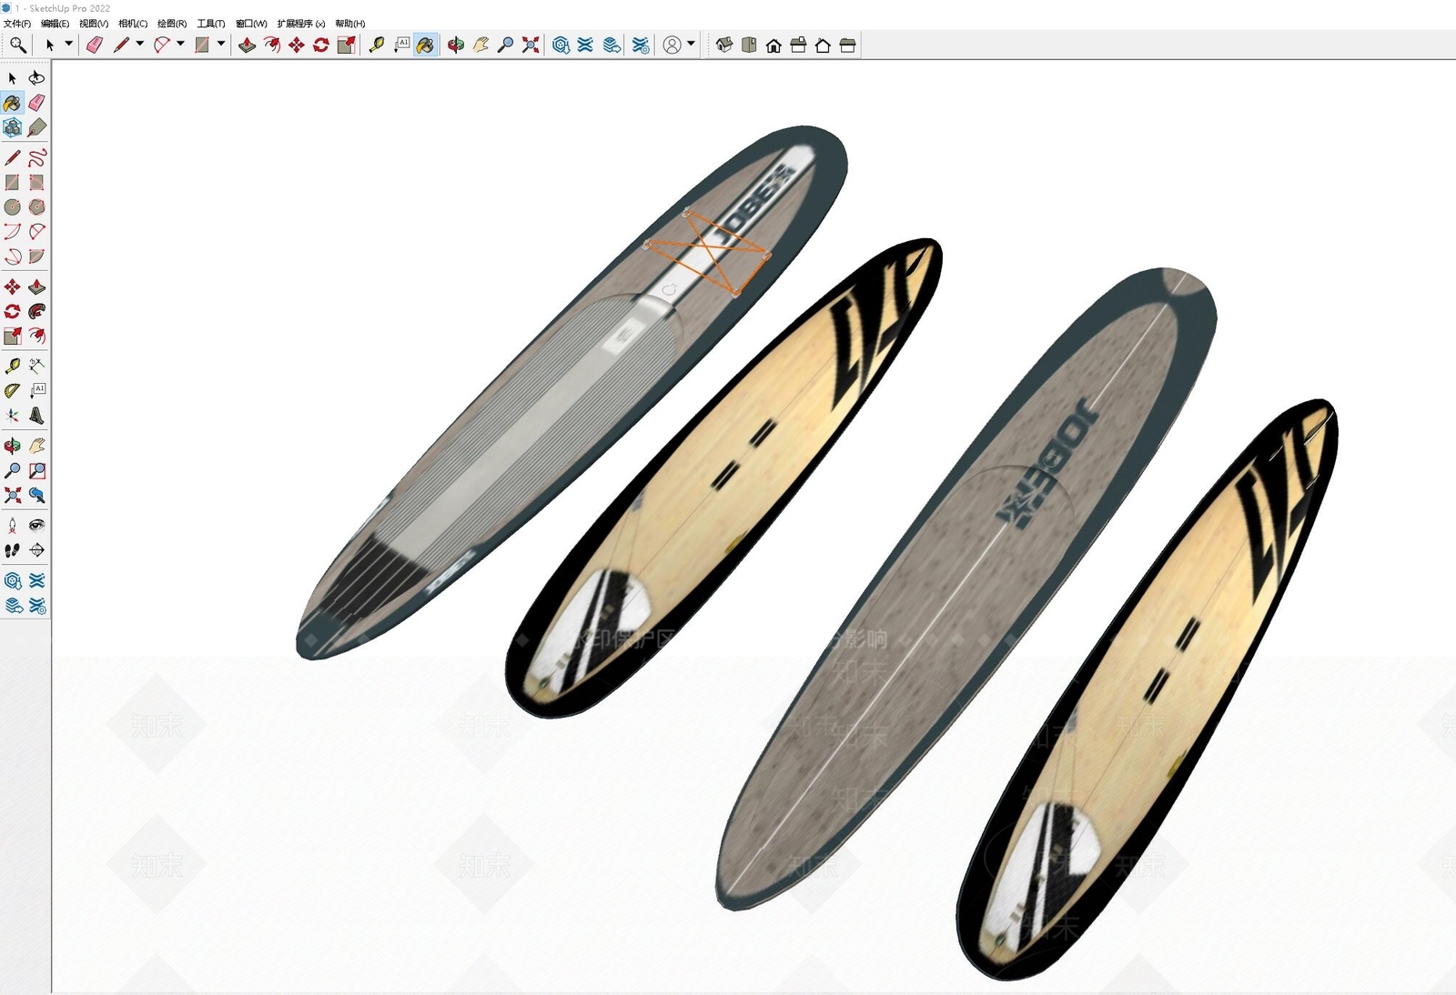Expand the Line tool dropdown arrow

[139, 44]
